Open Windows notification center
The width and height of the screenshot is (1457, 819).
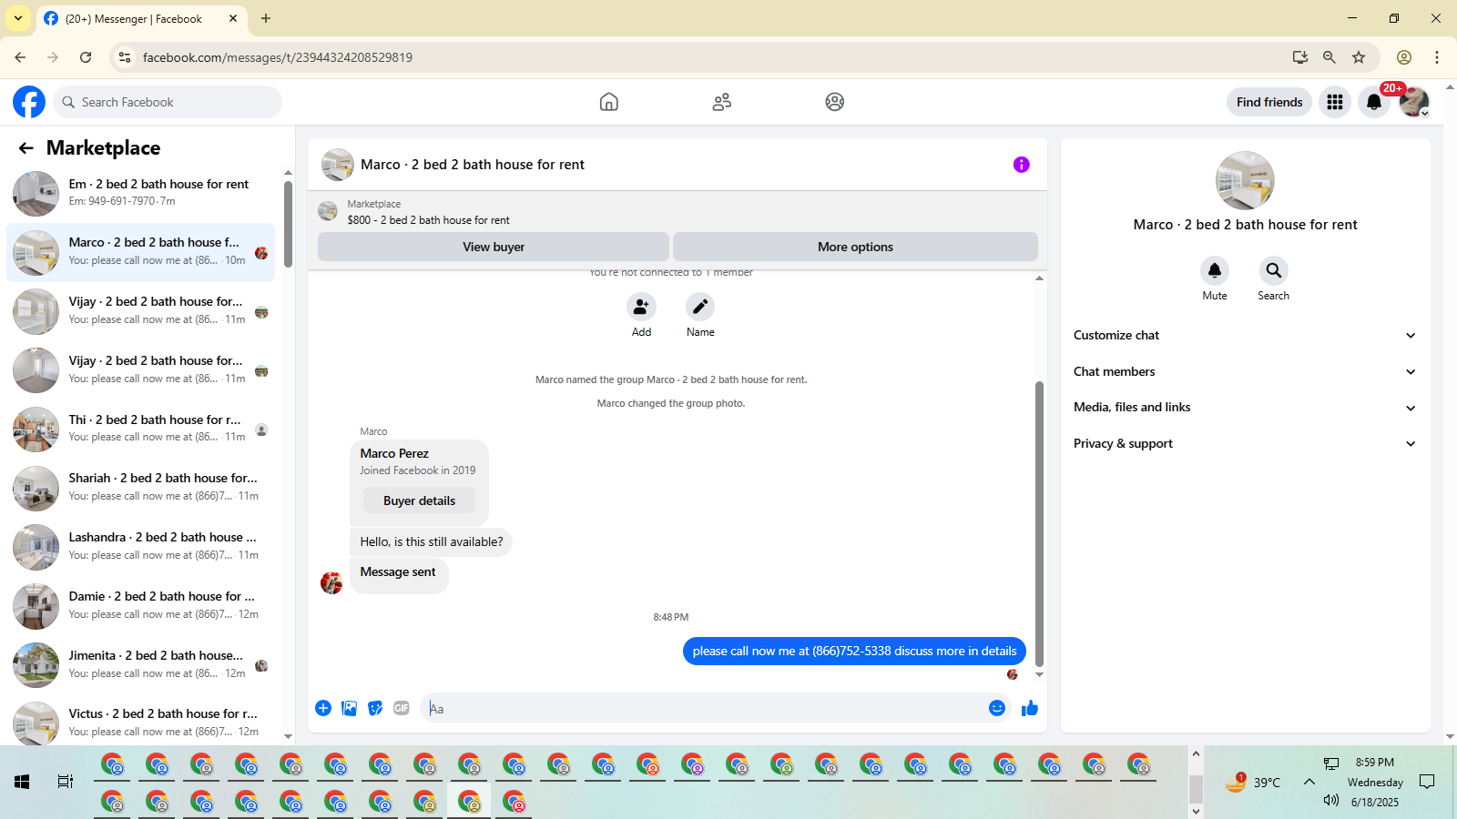click(1427, 782)
